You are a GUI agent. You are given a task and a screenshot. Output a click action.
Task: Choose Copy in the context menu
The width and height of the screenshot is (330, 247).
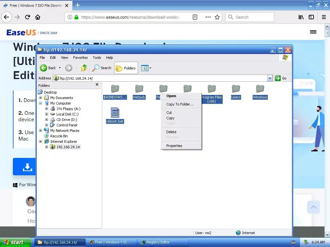coord(181,118)
